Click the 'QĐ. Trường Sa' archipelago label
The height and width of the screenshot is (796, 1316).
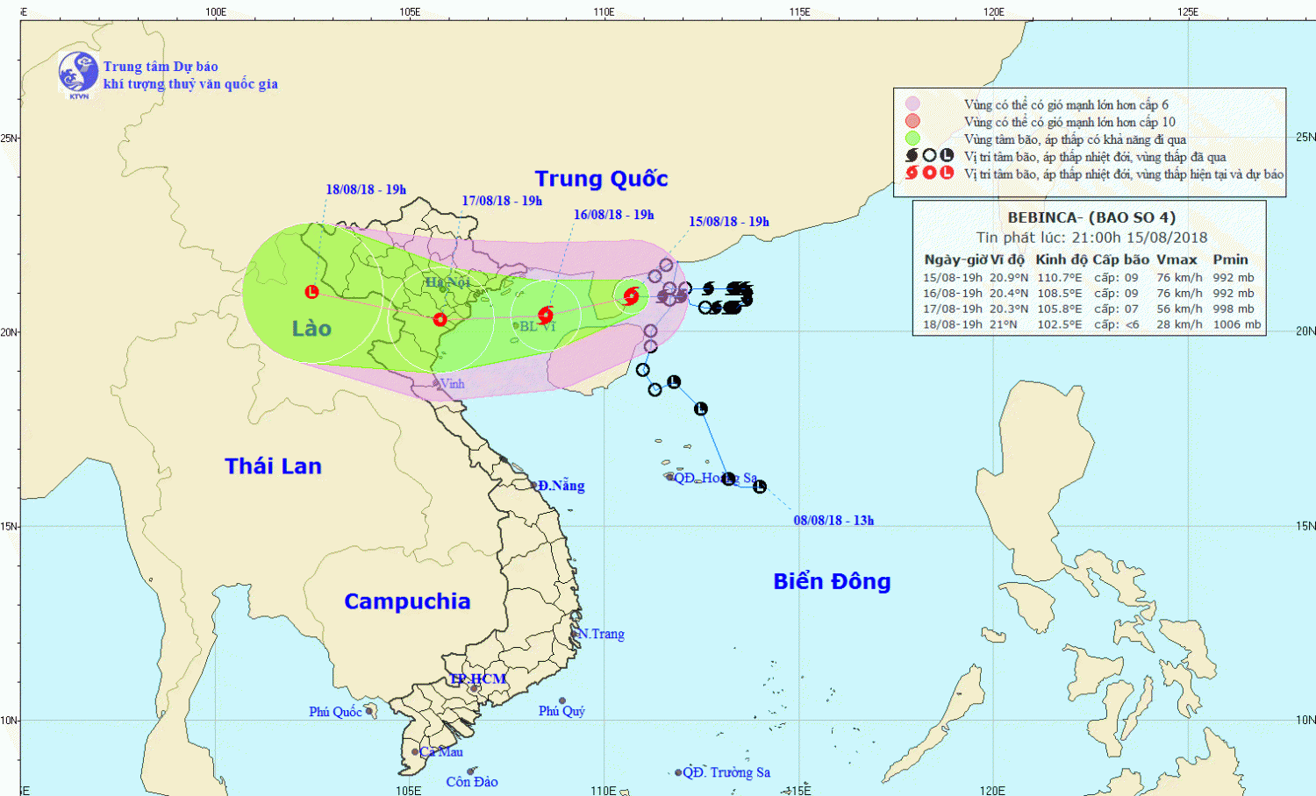coord(726,772)
